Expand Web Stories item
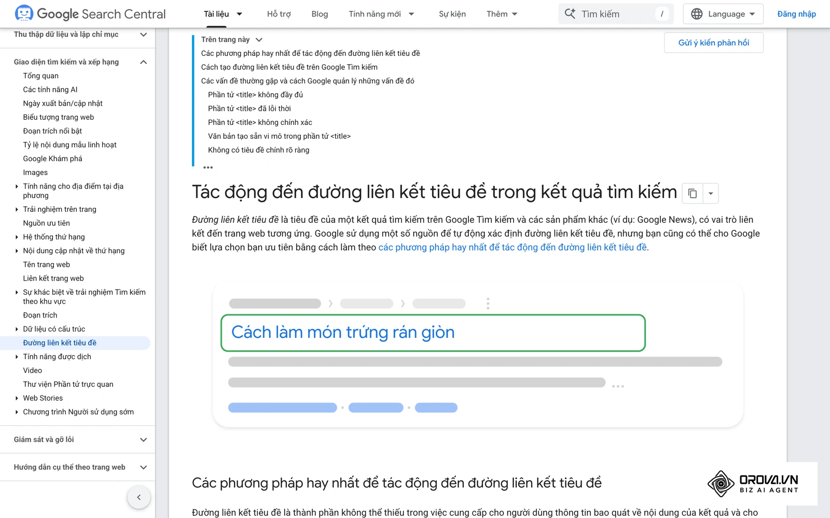 [17, 398]
